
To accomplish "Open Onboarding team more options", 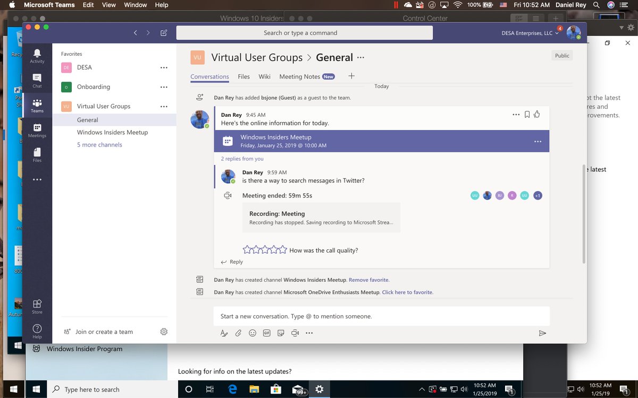I will pyautogui.click(x=164, y=87).
